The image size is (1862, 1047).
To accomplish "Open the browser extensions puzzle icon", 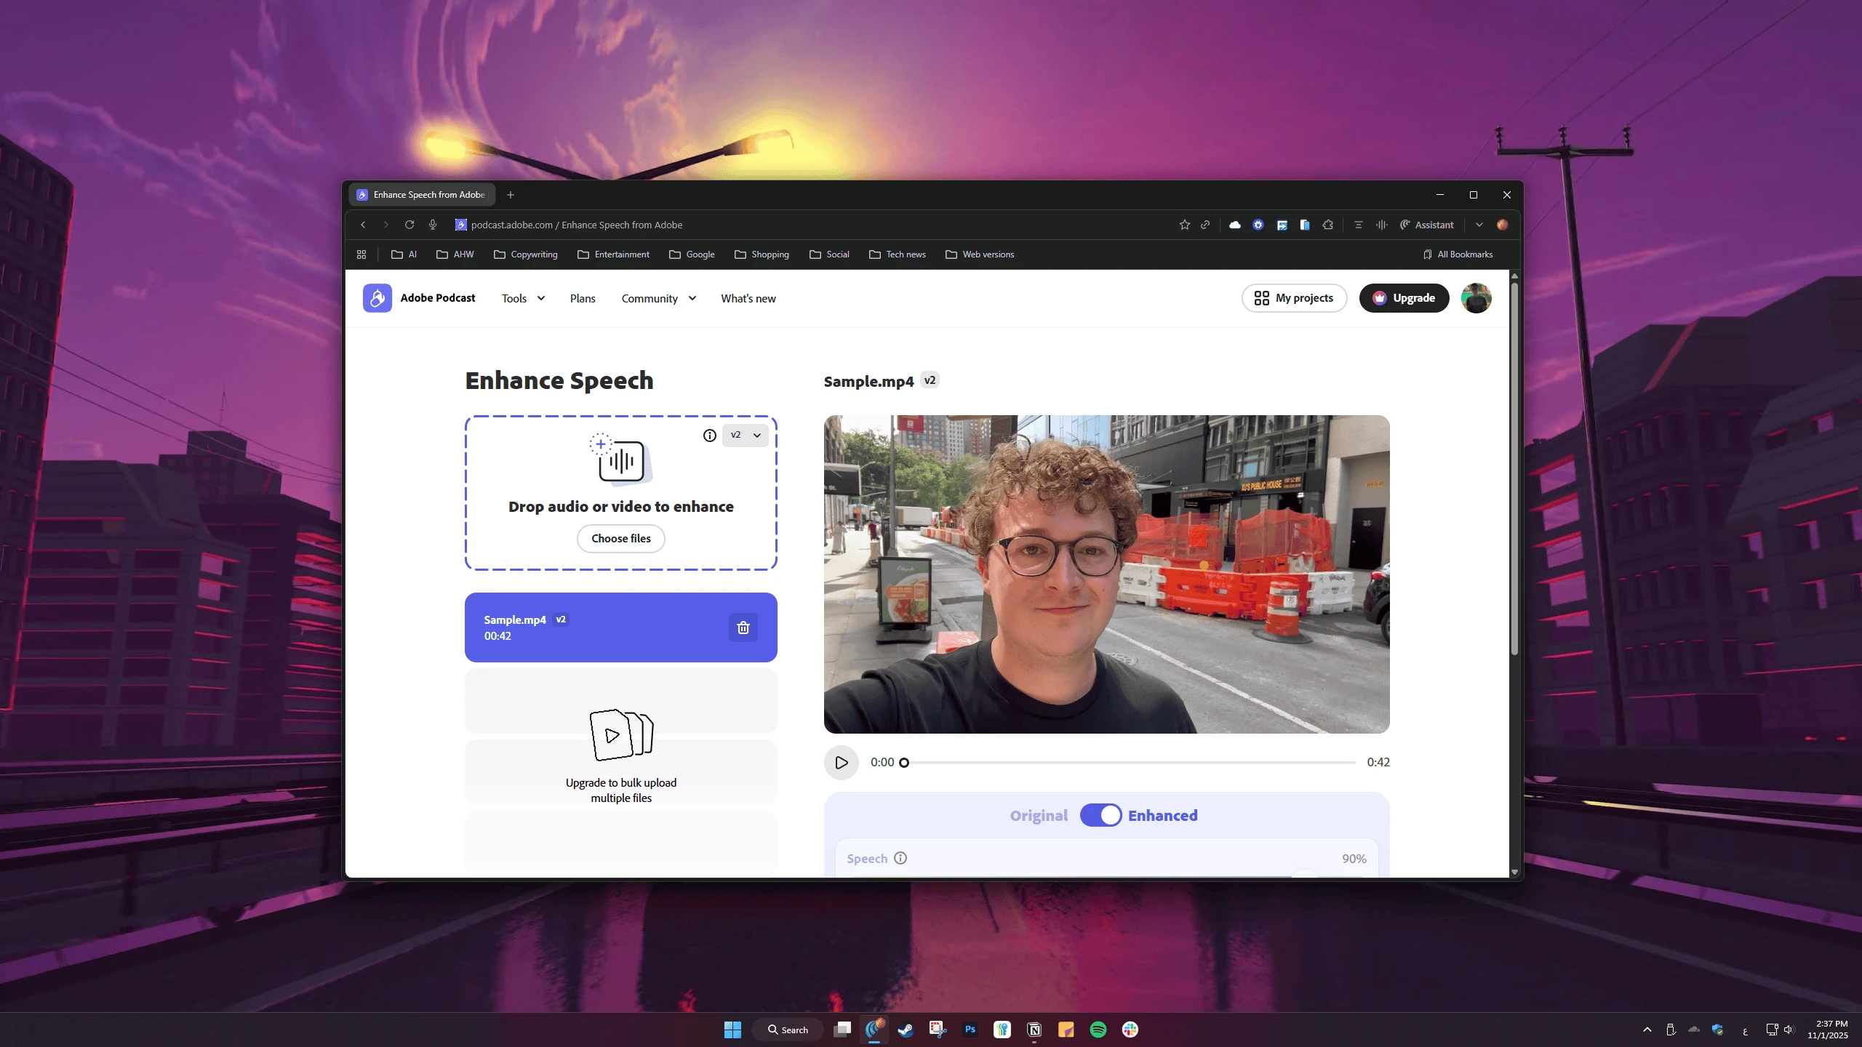I will click(1328, 225).
